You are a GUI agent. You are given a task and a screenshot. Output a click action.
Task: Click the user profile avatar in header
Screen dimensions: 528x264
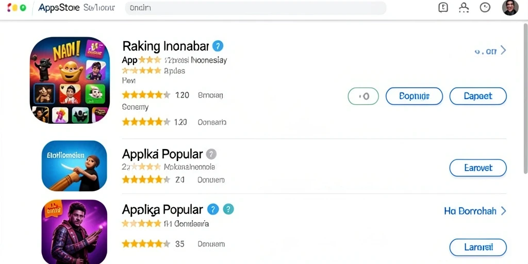click(x=510, y=7)
